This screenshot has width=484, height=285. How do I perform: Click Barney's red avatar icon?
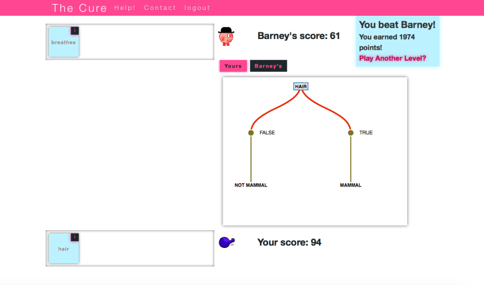click(226, 37)
